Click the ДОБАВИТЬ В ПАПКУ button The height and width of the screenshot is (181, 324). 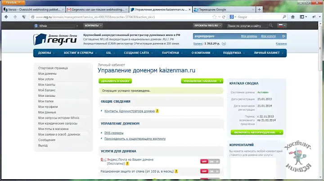point(116,81)
